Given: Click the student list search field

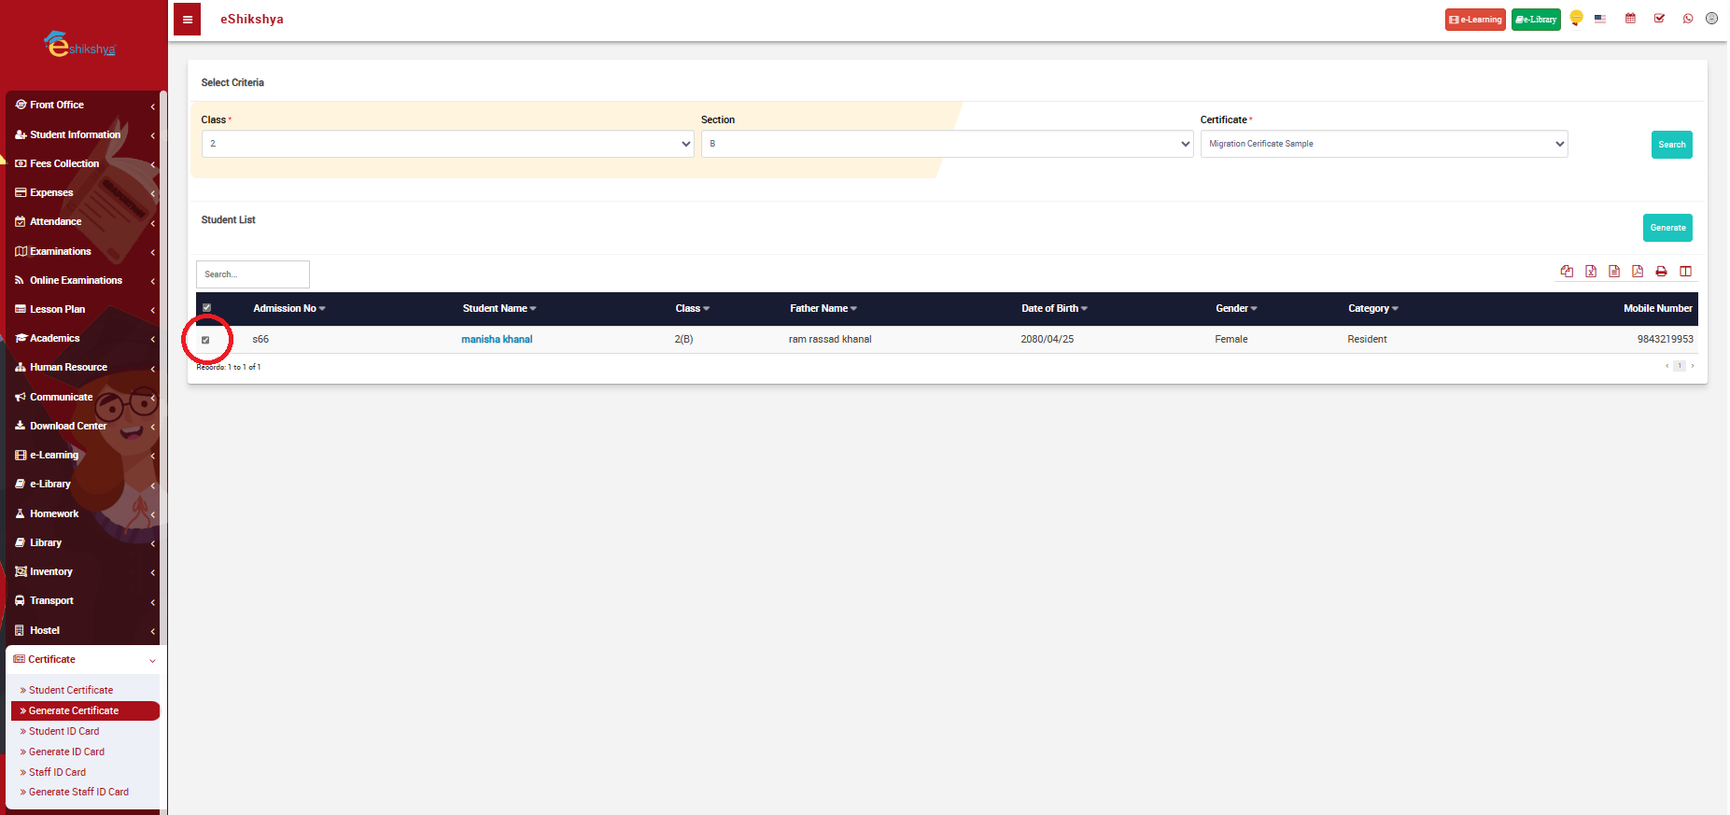Looking at the screenshot, I should (x=253, y=274).
